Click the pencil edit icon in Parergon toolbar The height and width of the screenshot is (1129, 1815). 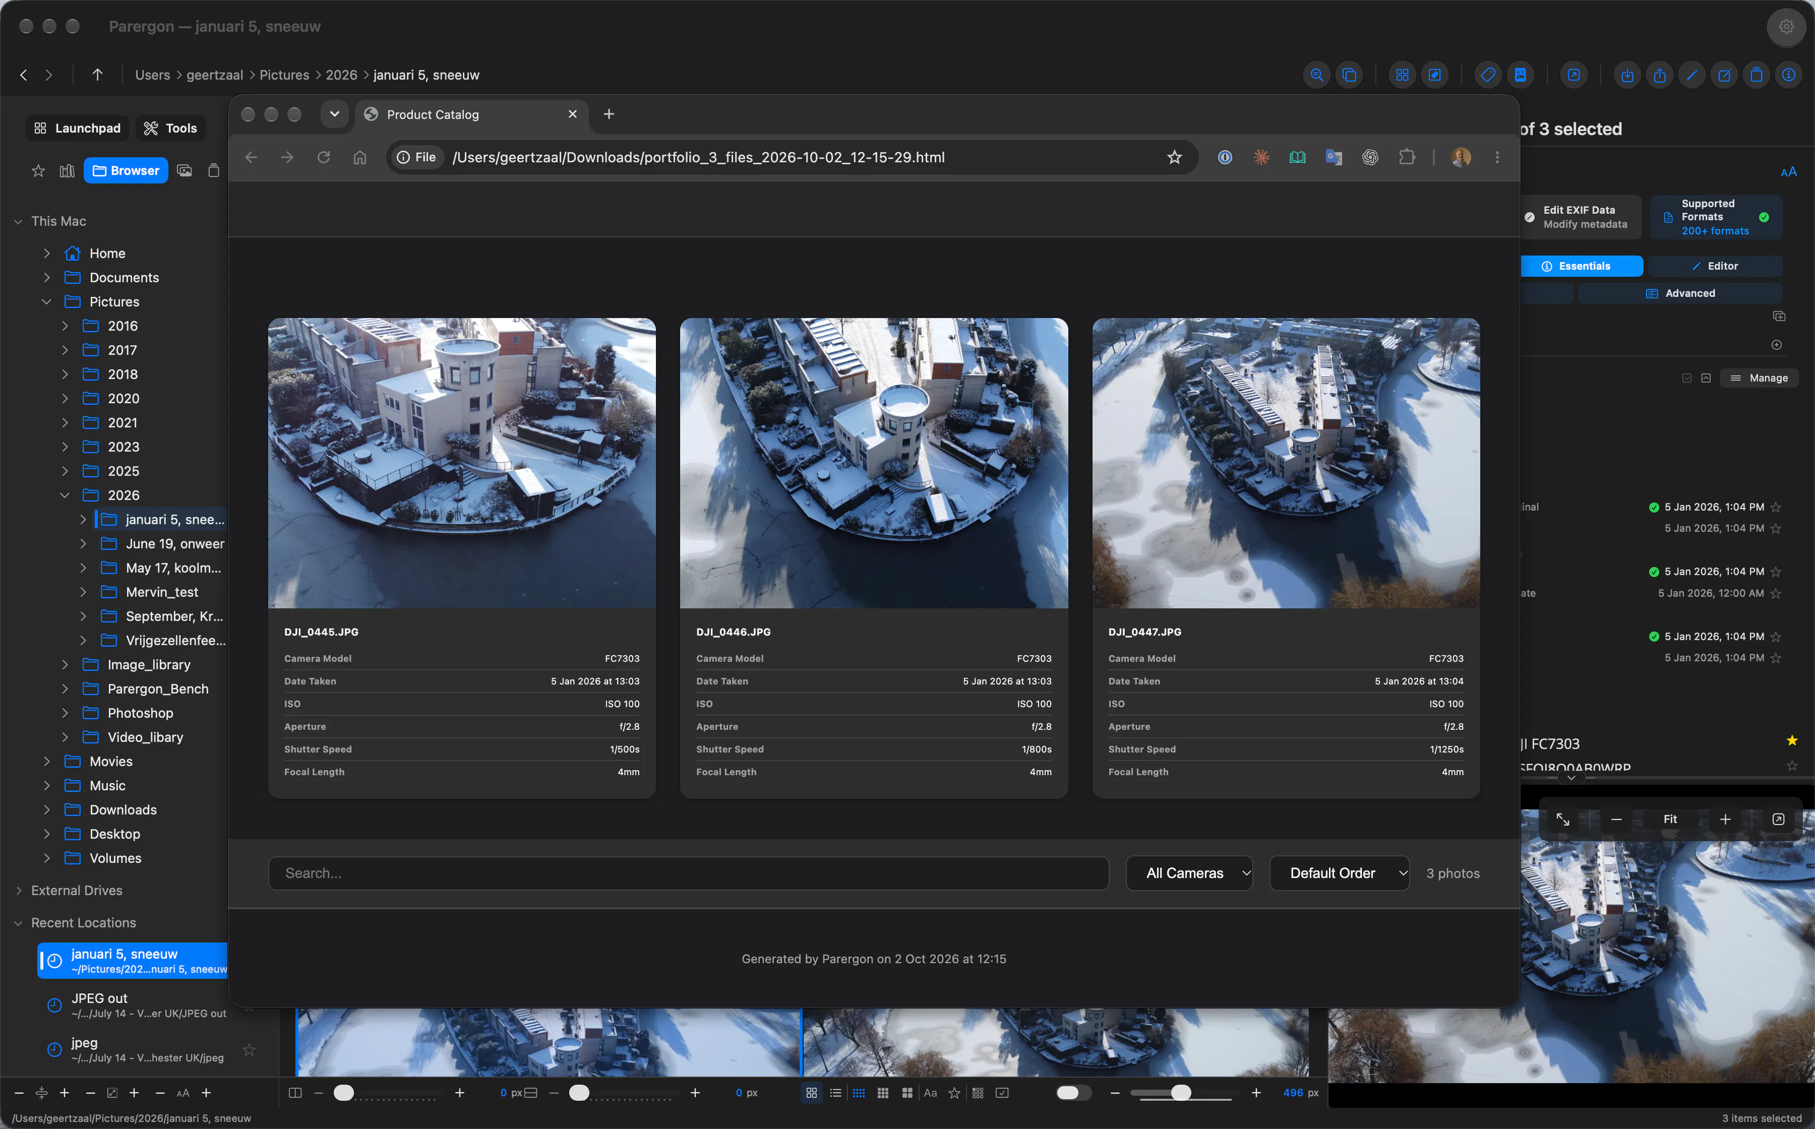click(1692, 75)
